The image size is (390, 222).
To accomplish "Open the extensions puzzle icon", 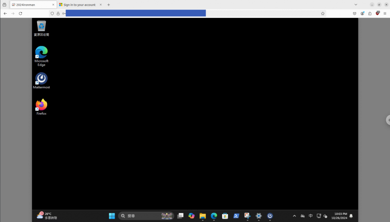I will pyautogui.click(x=370, y=13).
